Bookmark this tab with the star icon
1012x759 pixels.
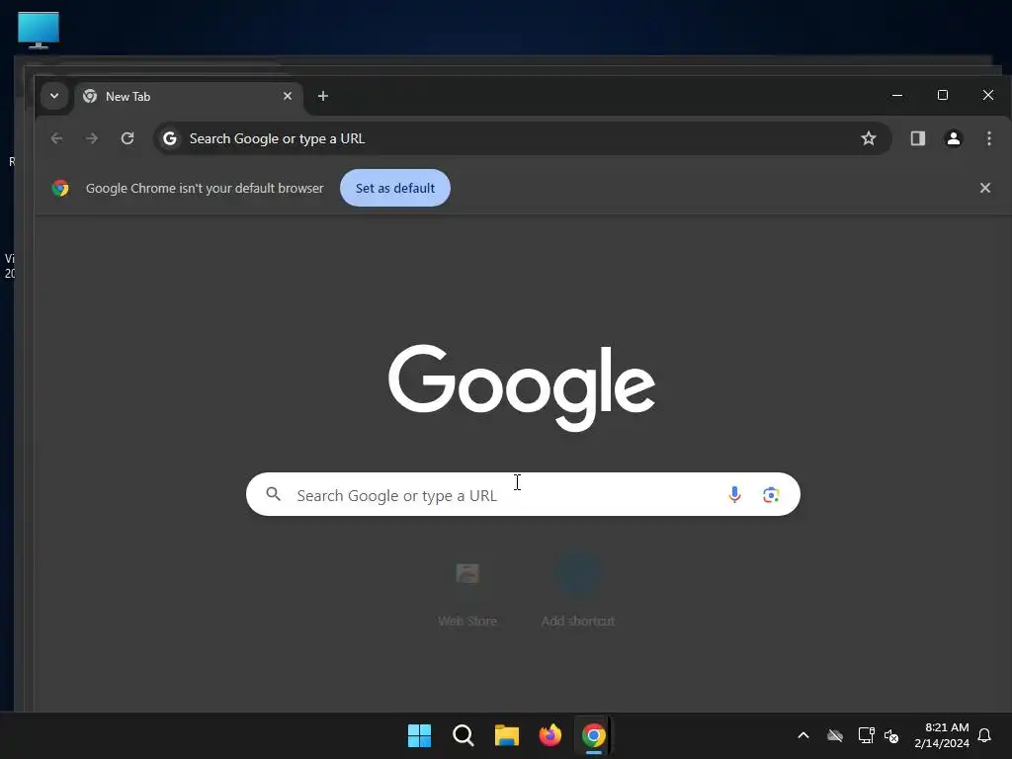pyautogui.click(x=868, y=138)
